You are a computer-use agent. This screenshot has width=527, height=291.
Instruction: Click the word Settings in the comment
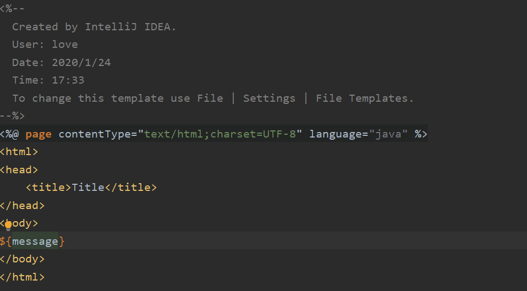click(x=269, y=98)
